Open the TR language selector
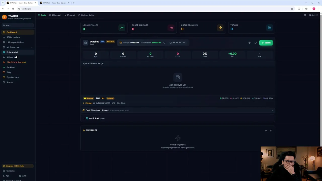This screenshot has height=181, width=322. point(23,176)
